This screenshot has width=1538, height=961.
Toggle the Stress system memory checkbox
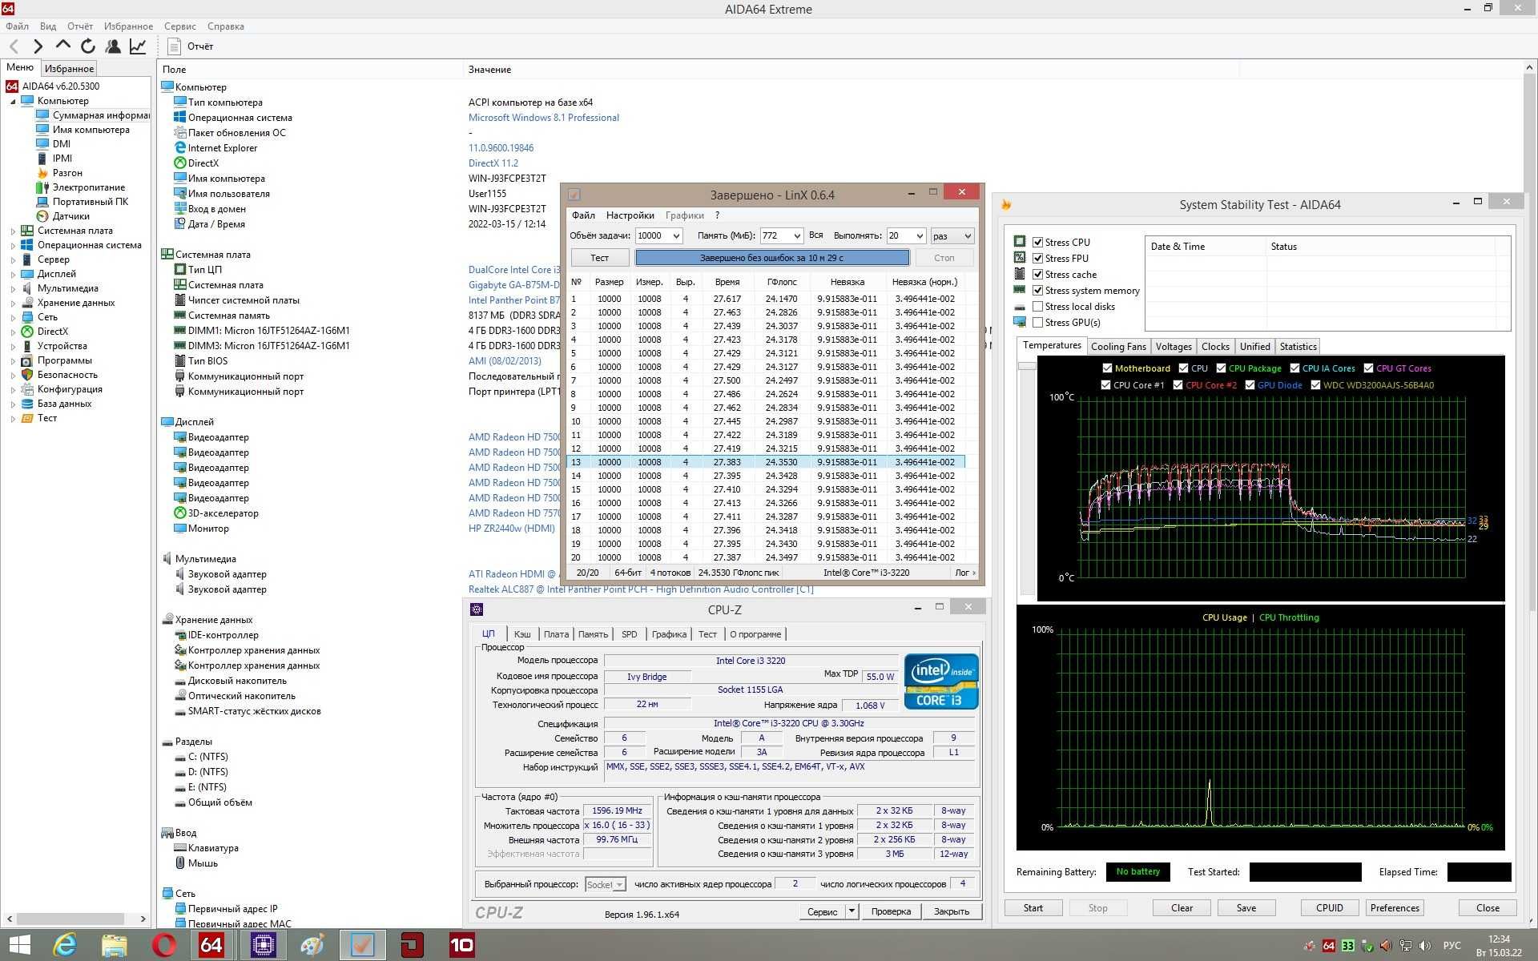(1037, 290)
